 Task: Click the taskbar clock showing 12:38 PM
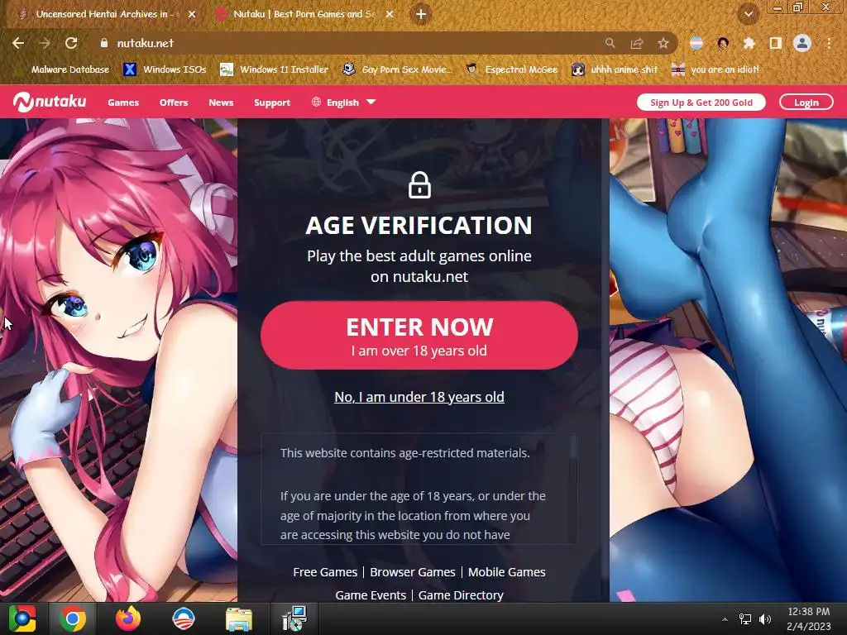point(809,618)
